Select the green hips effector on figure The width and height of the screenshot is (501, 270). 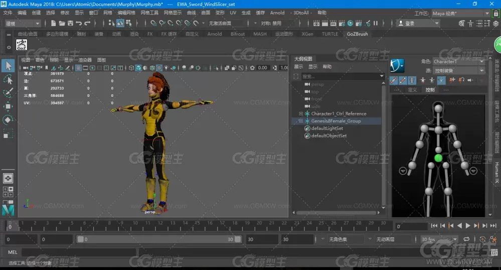(x=438, y=158)
